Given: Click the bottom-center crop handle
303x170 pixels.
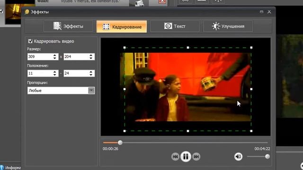Looking at the screenshot, I should 188,131.
